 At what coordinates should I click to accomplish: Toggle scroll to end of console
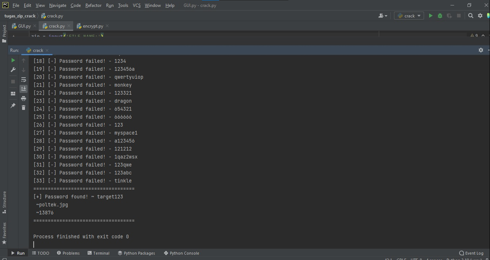click(x=24, y=89)
